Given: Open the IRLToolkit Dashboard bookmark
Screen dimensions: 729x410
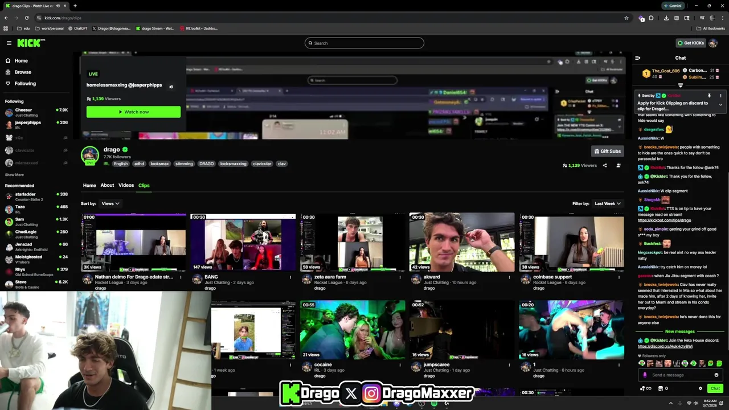Looking at the screenshot, I should [199, 28].
